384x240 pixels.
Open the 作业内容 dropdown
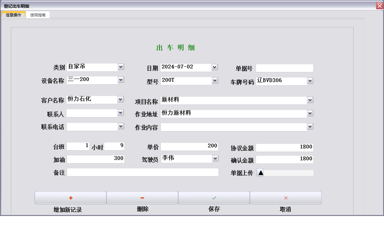click(309, 126)
